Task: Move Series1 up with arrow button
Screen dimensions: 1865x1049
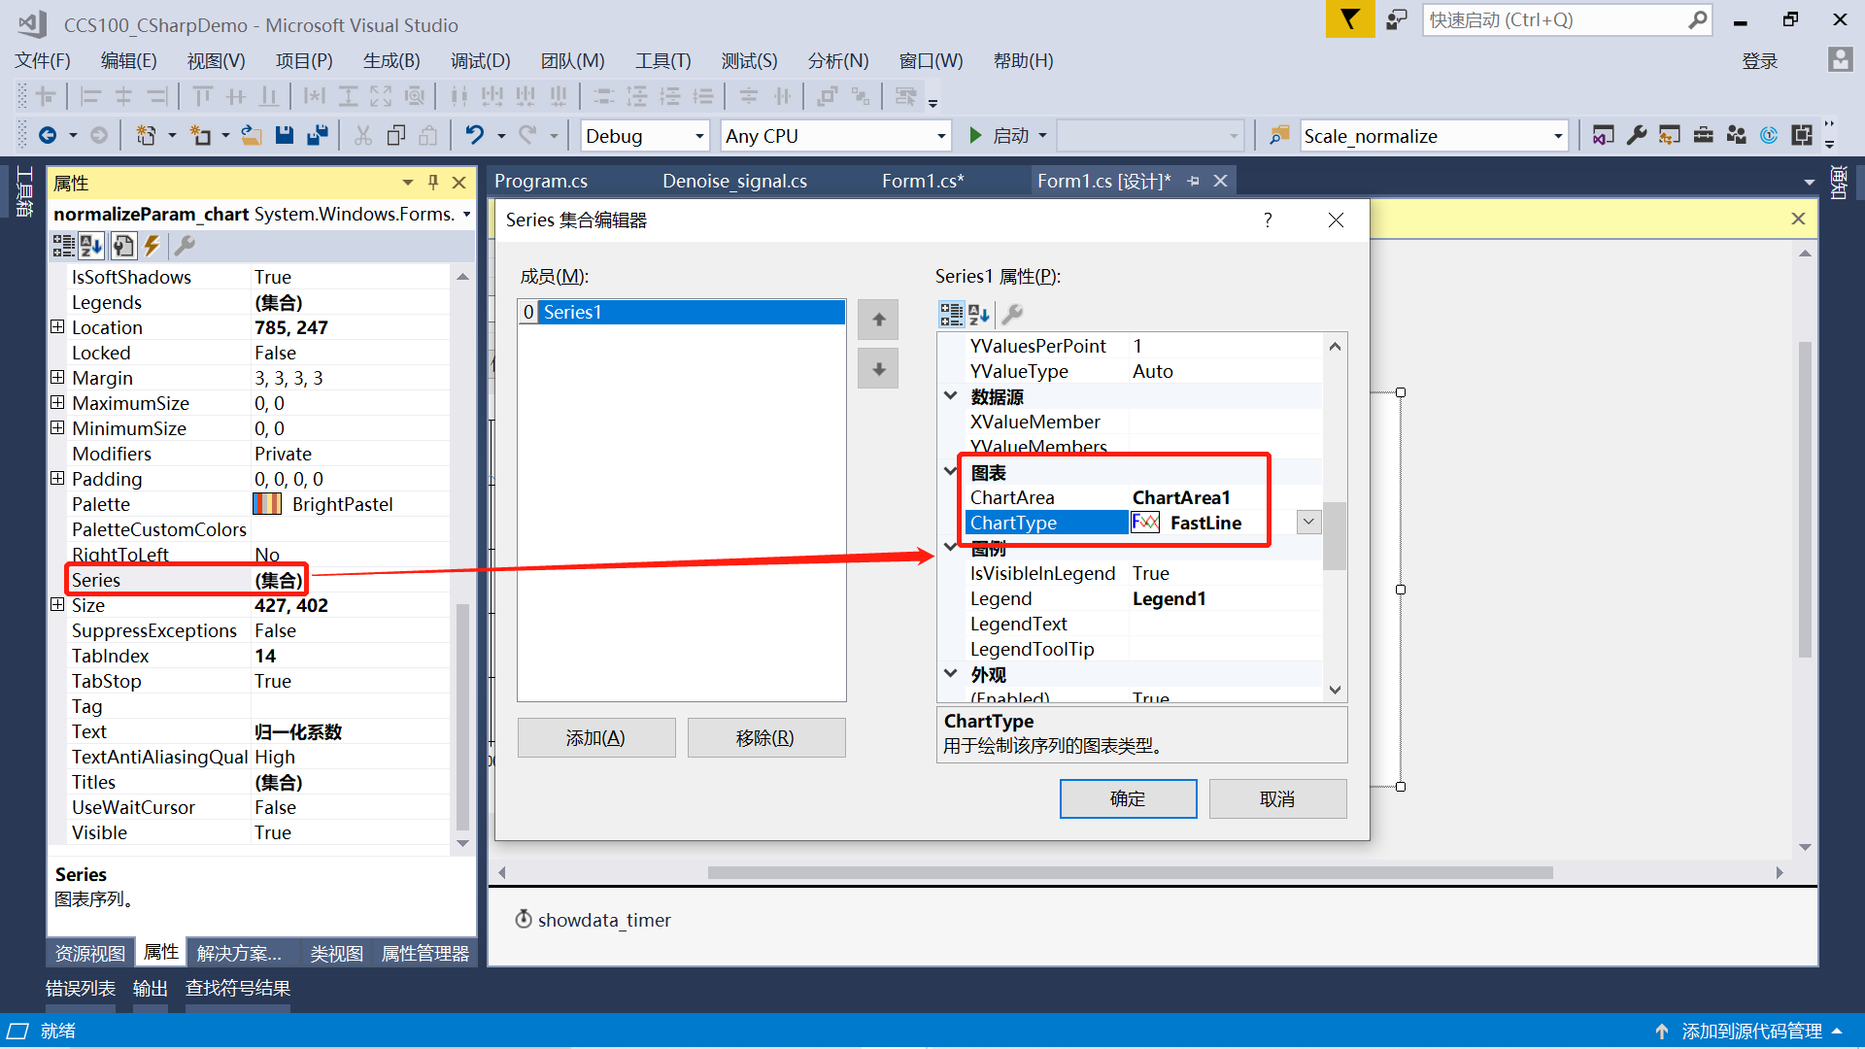Action: click(878, 320)
